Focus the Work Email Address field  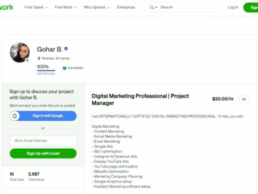(x=43, y=141)
